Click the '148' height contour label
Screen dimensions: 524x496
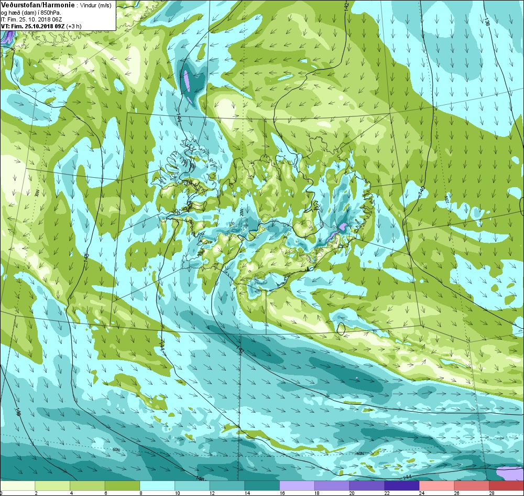click(18, 412)
